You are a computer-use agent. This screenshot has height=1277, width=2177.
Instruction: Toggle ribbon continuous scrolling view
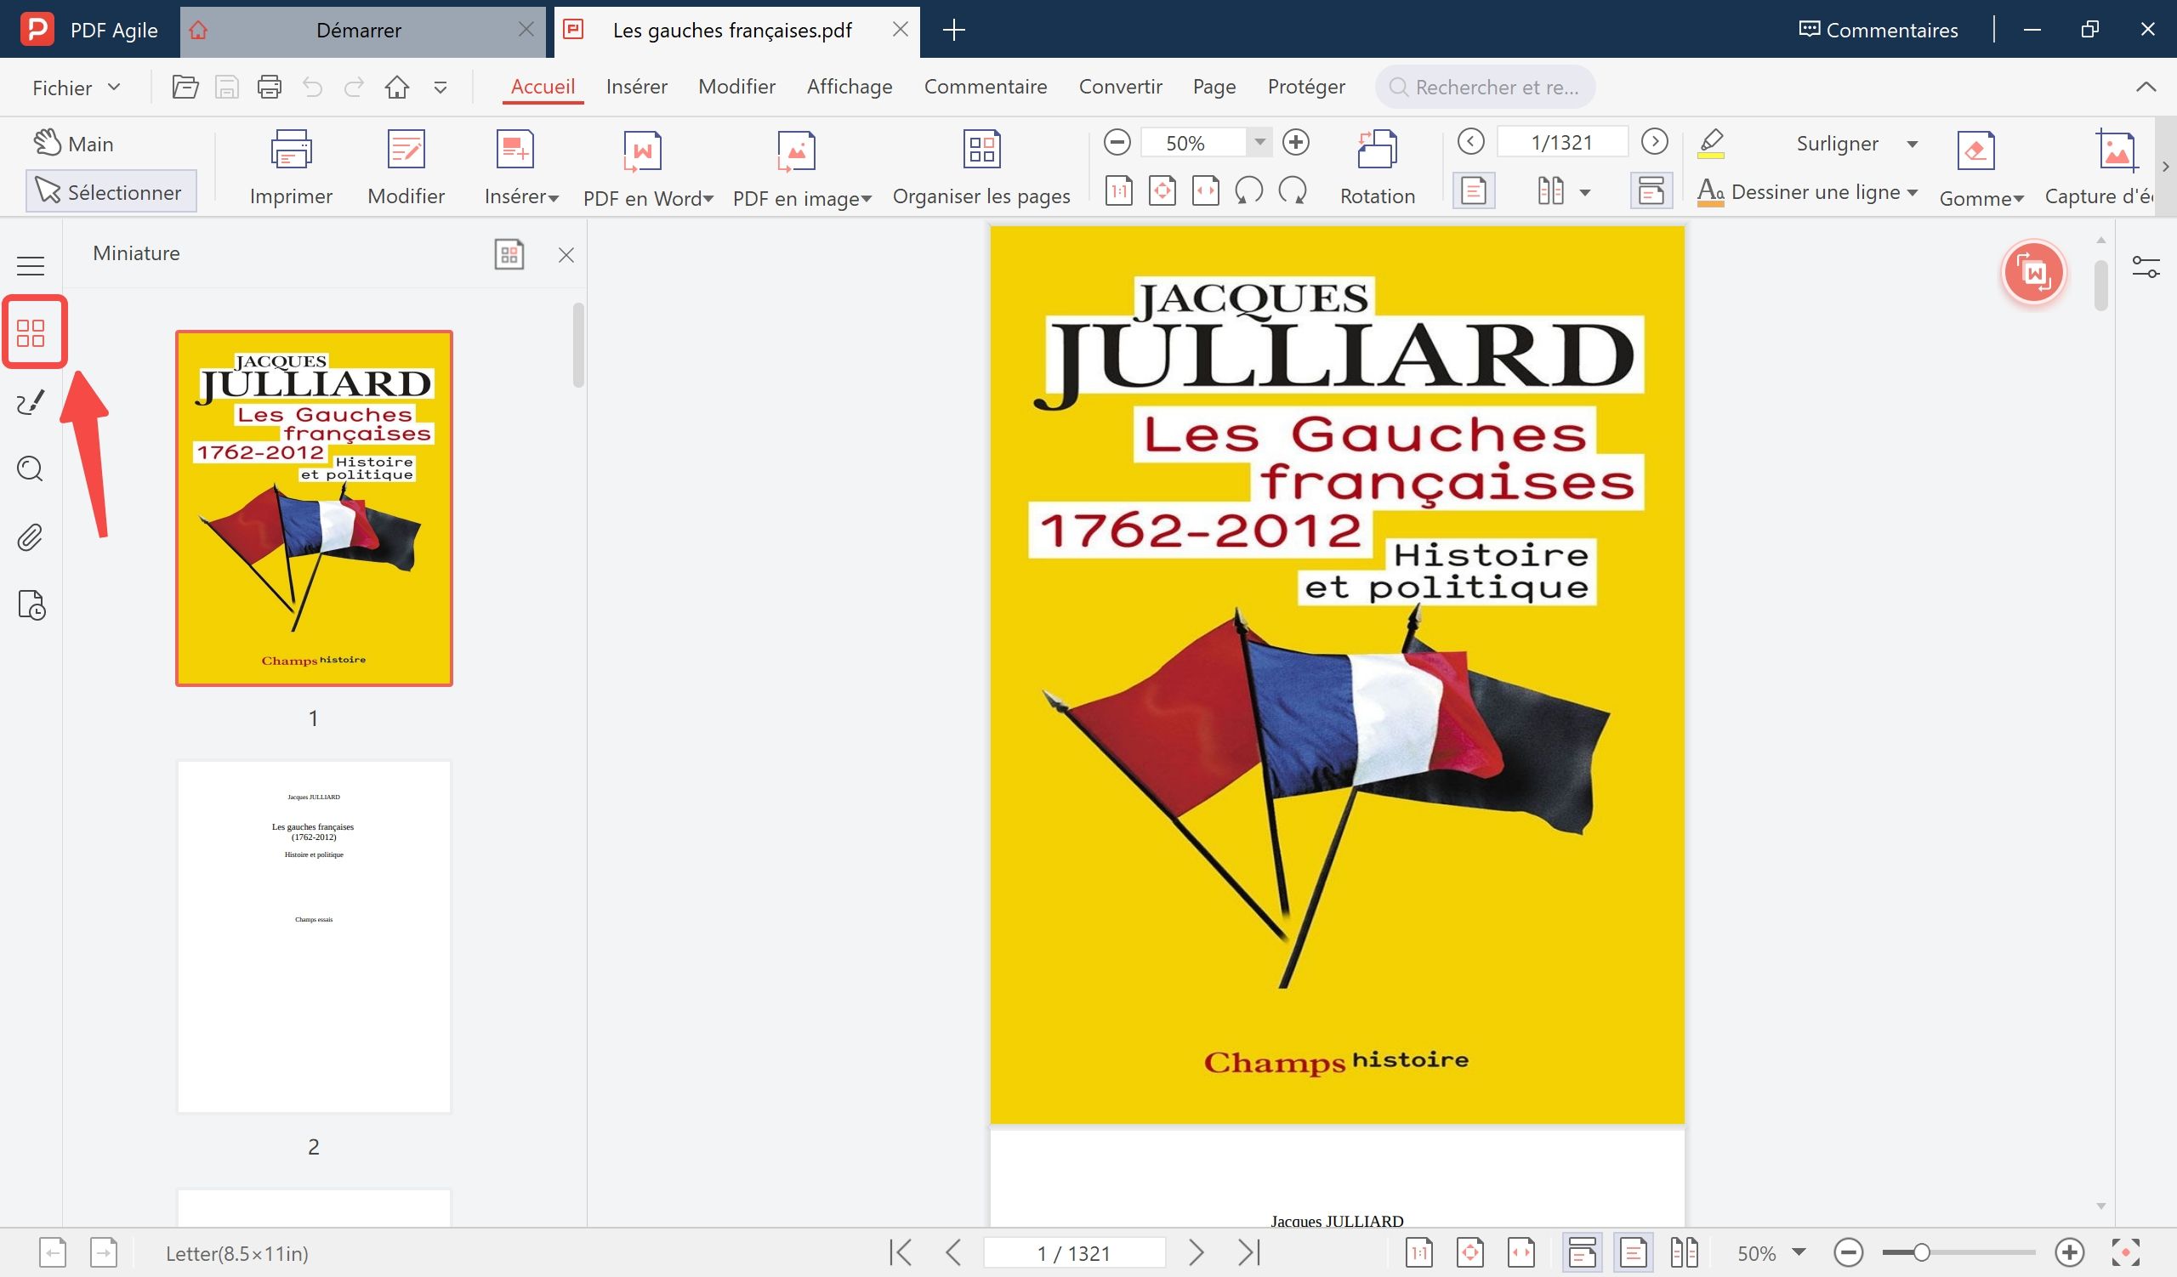pyautogui.click(x=1651, y=190)
